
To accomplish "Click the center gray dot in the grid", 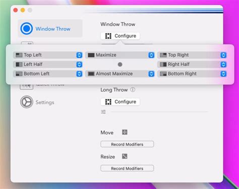I will [120, 65].
